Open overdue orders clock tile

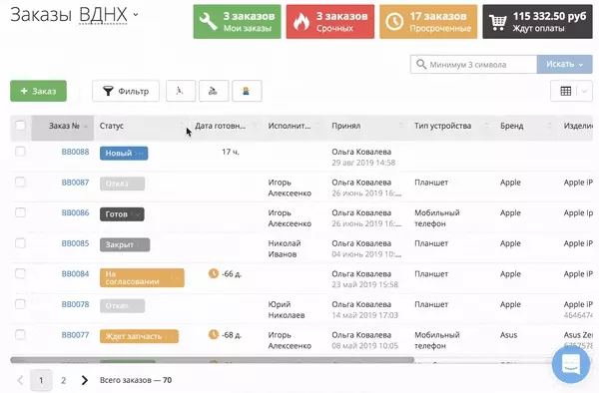click(x=428, y=22)
